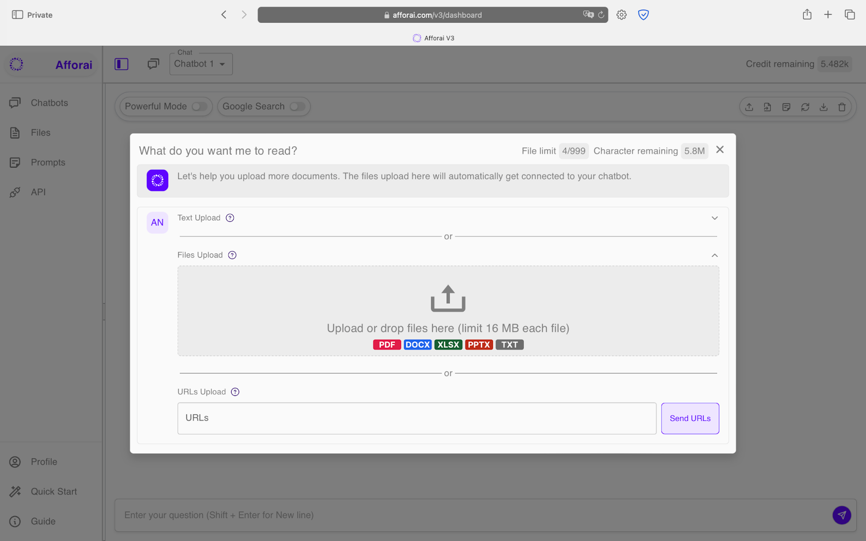Show the tab overview icon
This screenshot has height=541, width=866.
[x=850, y=15]
